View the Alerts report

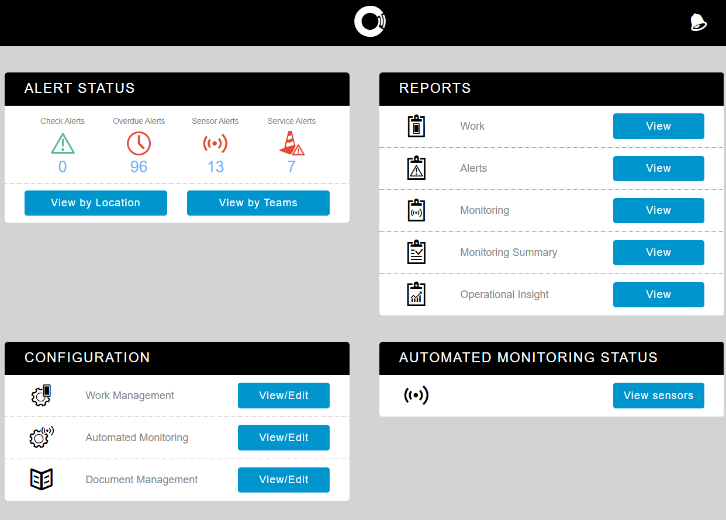click(x=658, y=168)
